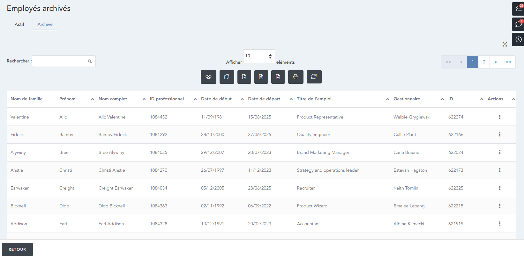Screen dimensions: 524x259
Task: Sort by the Date de départ column
Action: [x=264, y=99]
